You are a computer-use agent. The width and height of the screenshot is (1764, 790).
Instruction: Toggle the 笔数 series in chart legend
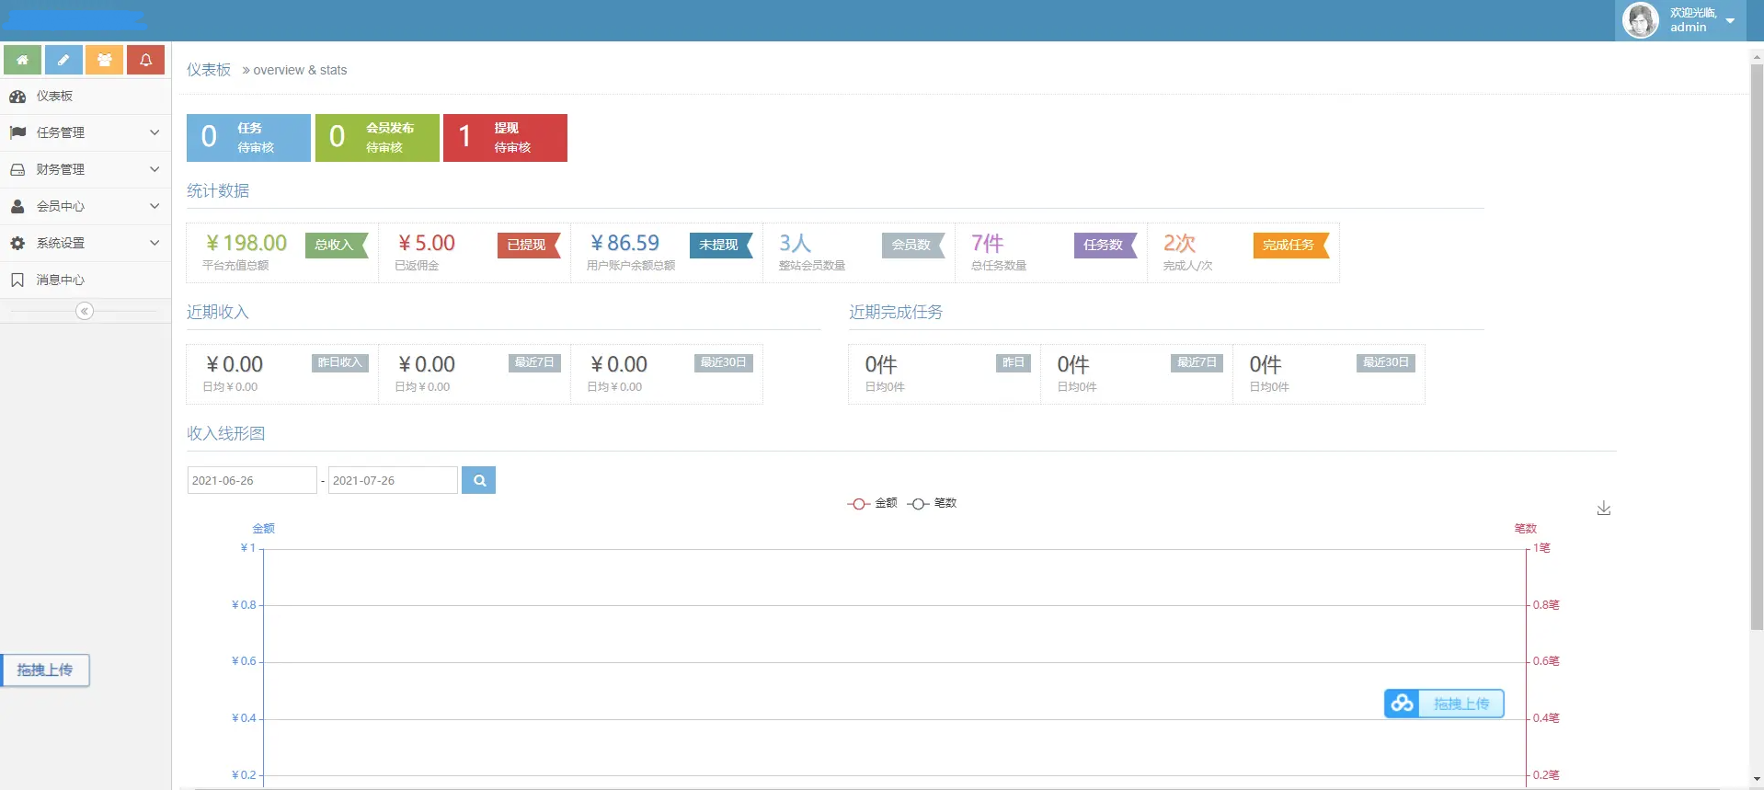click(x=932, y=503)
